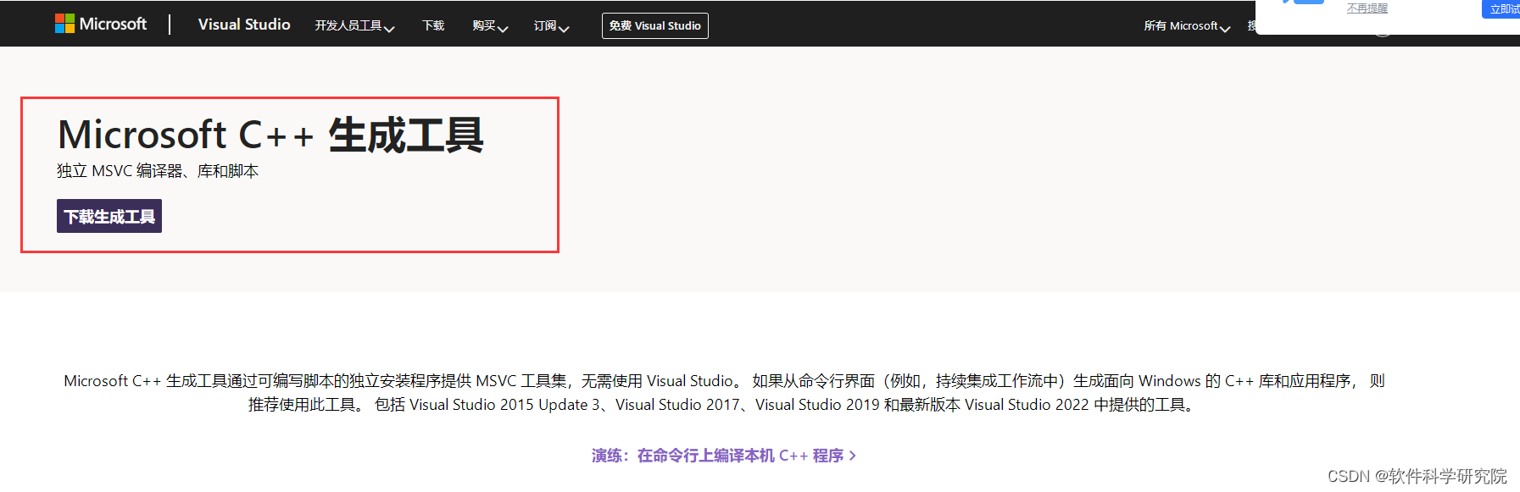
Task: Open the 演练：在命令行上编译本机 C++ 程序 link
Action: pyautogui.click(x=724, y=456)
